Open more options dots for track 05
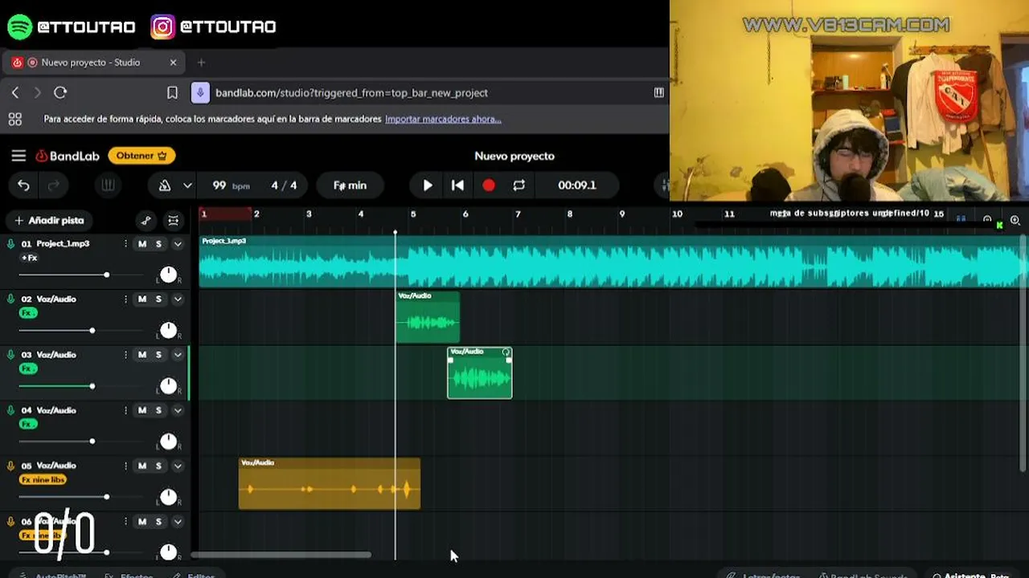The image size is (1029, 578). (125, 466)
